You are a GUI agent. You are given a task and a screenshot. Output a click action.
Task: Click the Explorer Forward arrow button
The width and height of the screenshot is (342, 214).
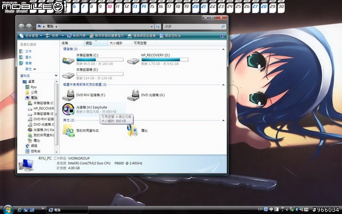pos(29,27)
